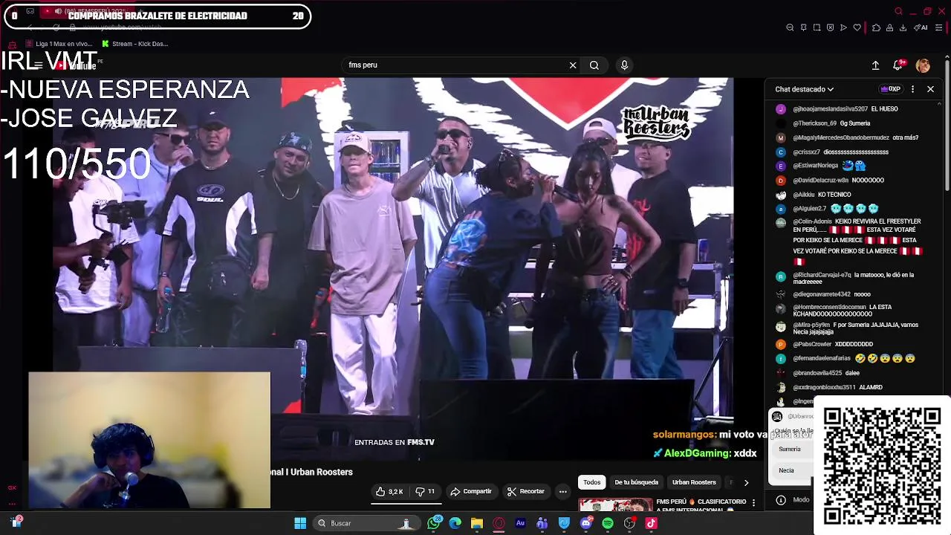The image size is (951, 535).
Task: Open the Windows Start menu
Action: point(300,523)
